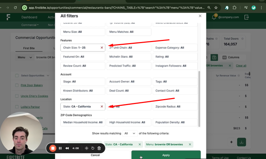Delete the recording with trash icon

99,148
